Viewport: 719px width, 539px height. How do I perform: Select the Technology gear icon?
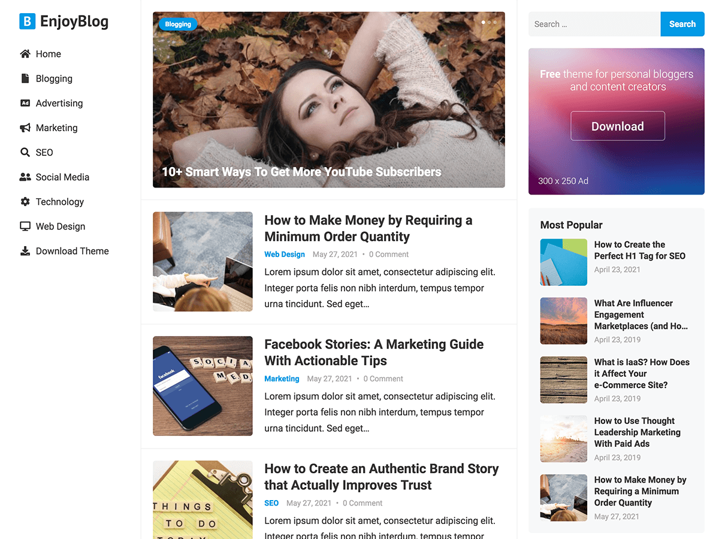click(x=25, y=201)
